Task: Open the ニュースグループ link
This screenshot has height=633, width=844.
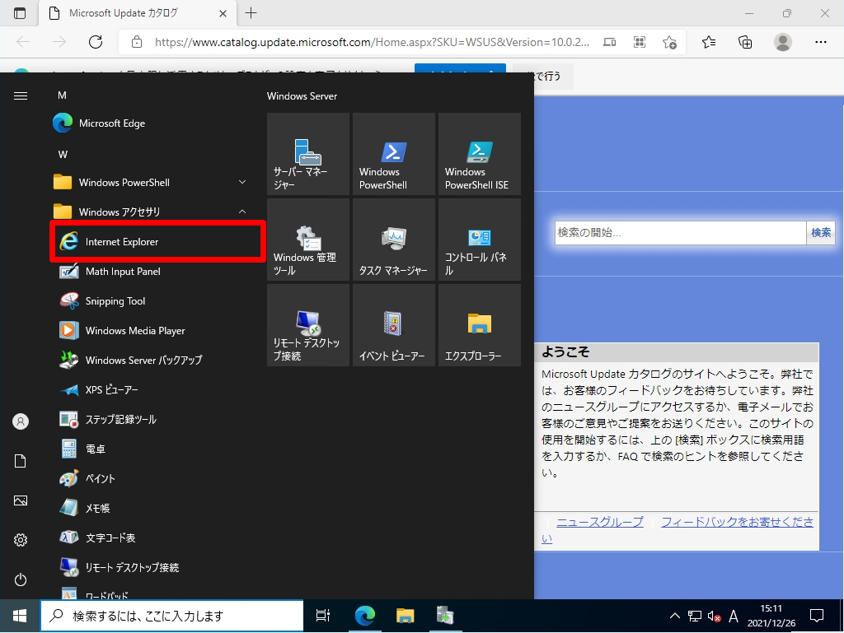Action: click(x=600, y=522)
